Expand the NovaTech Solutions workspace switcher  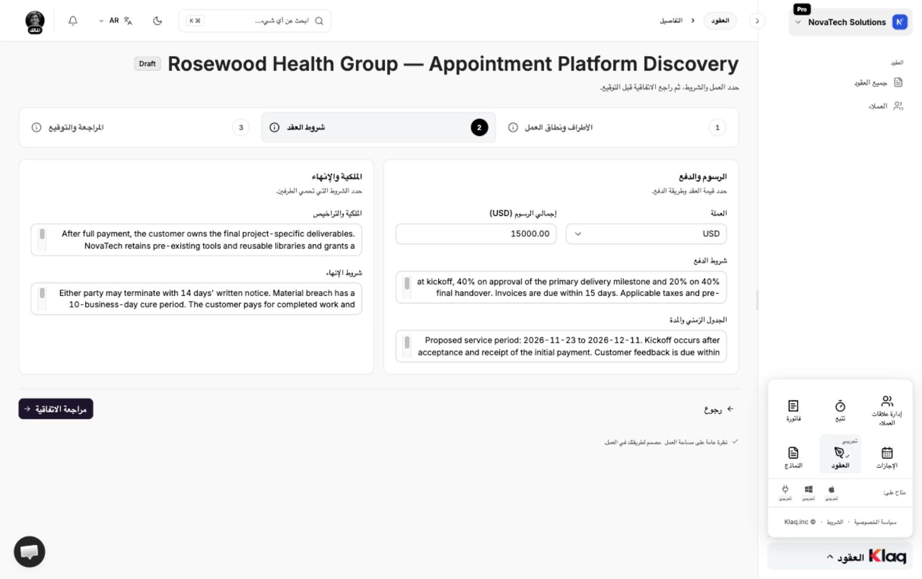click(850, 22)
